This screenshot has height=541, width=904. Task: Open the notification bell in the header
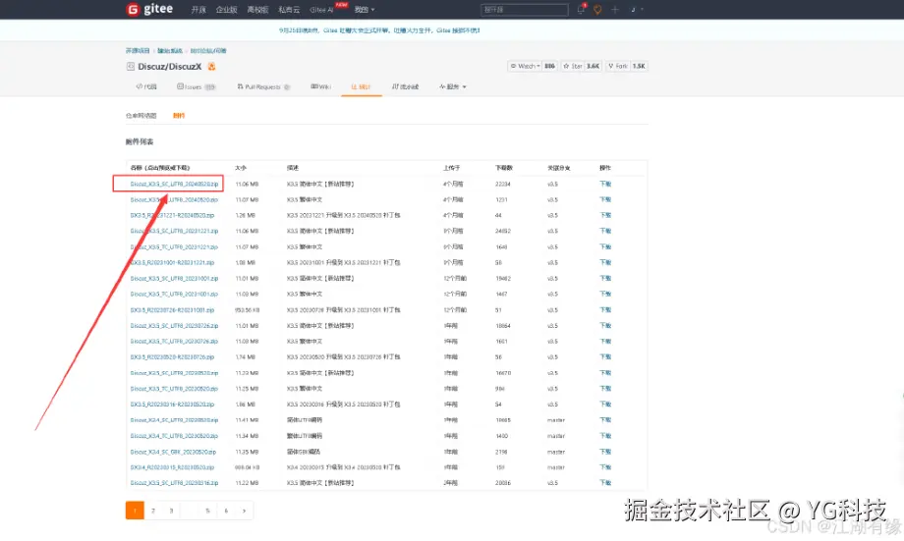(x=581, y=9)
